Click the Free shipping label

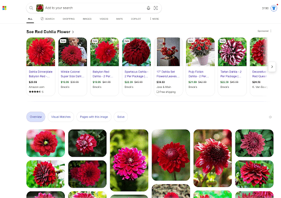(166, 92)
